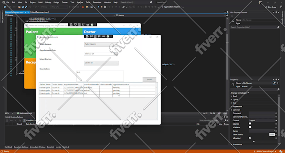
Task: Open the Debug menu
Action: pos(48,3)
